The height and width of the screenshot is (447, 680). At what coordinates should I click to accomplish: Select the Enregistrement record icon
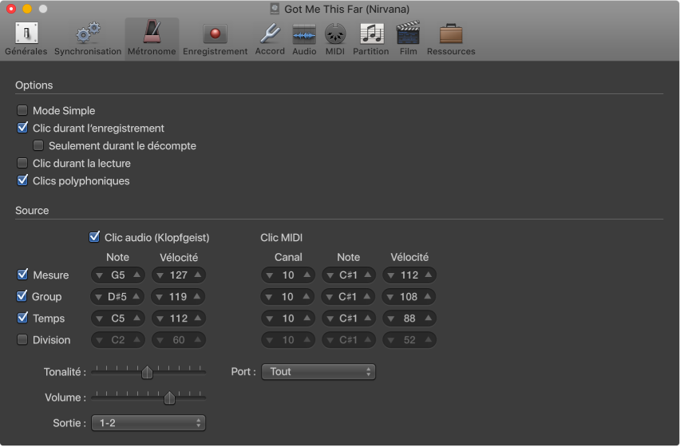pos(215,34)
